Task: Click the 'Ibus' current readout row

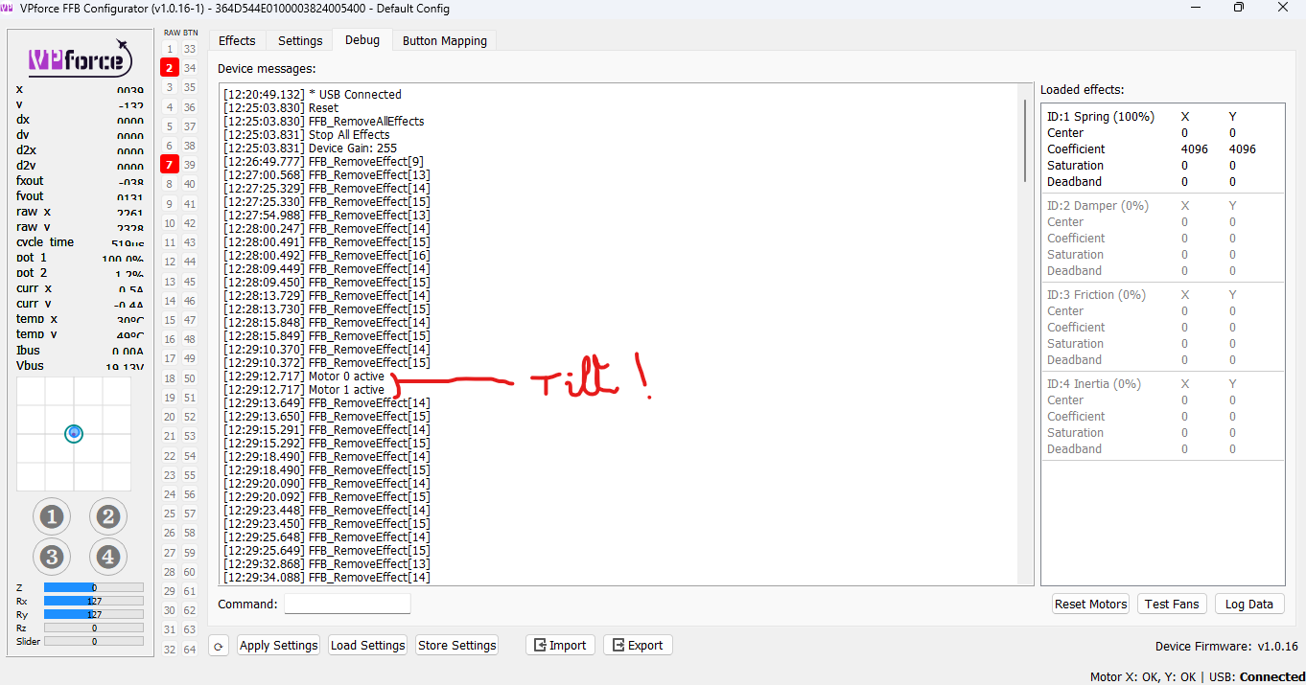Action: pyautogui.click(x=80, y=350)
